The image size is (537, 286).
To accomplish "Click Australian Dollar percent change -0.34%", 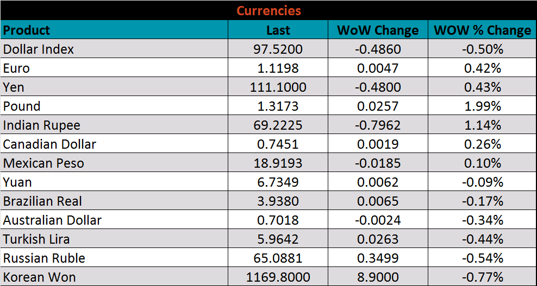I will [482, 220].
